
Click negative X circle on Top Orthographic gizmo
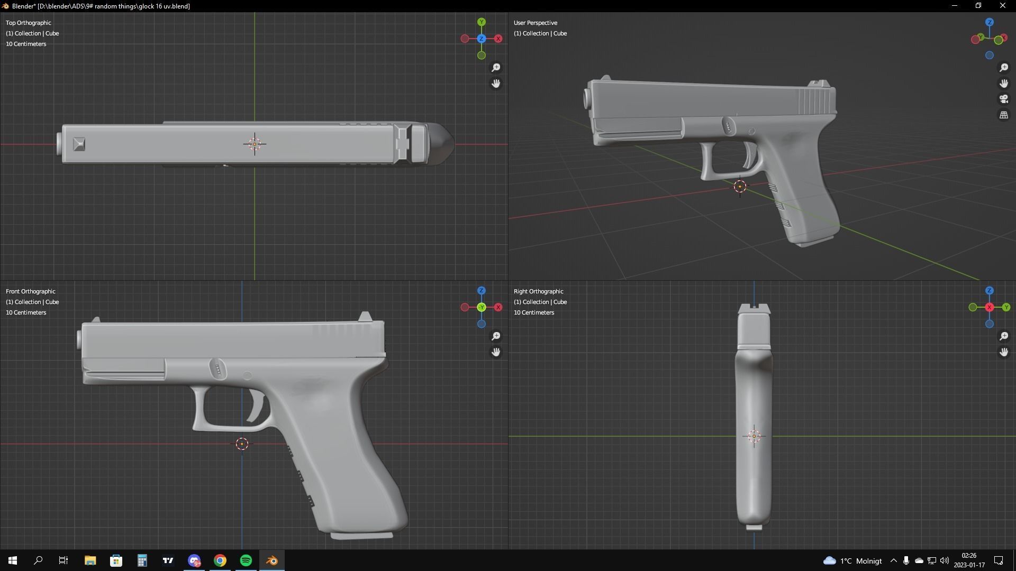[x=465, y=39]
